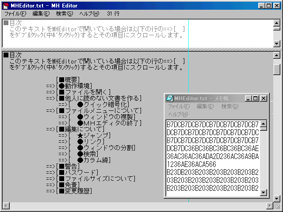Open 編集(E) menu in the メモ帳 window
Viewport: 283px width, 212px height.
click(205, 106)
